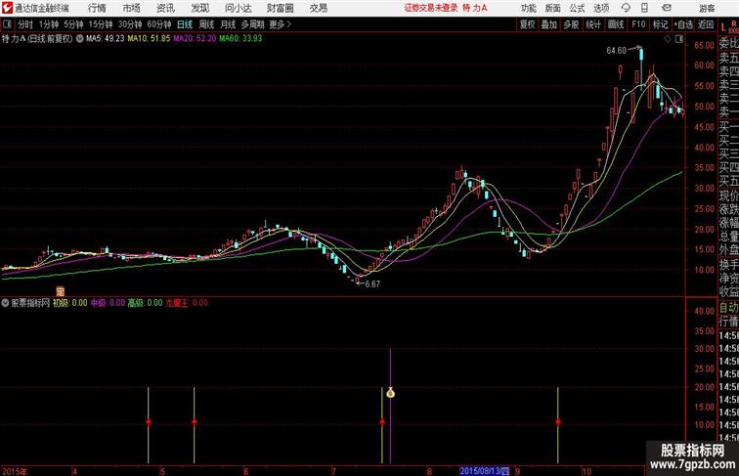Click the MA60: 33.93 value
The image size is (739, 476).
coord(240,39)
